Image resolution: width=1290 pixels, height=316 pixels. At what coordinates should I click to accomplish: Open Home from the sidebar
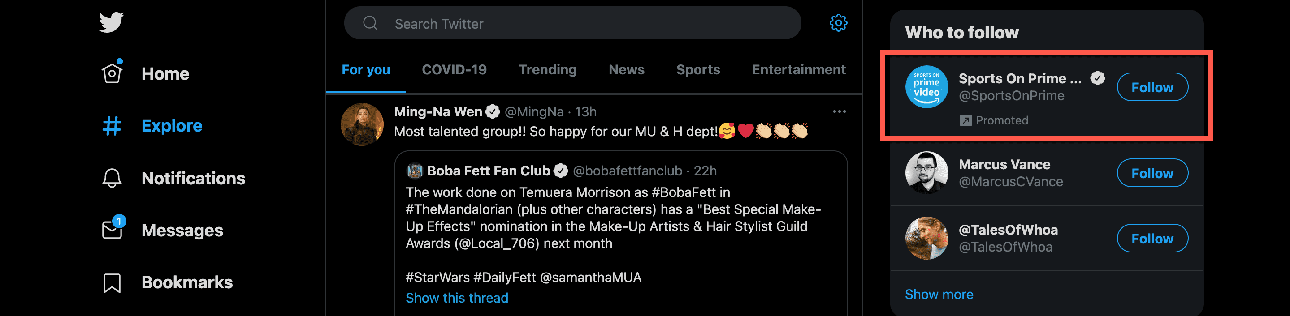pos(145,74)
